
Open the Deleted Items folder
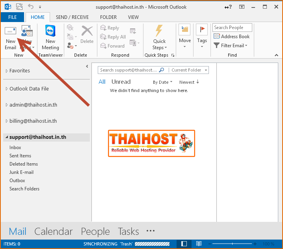point(24,164)
